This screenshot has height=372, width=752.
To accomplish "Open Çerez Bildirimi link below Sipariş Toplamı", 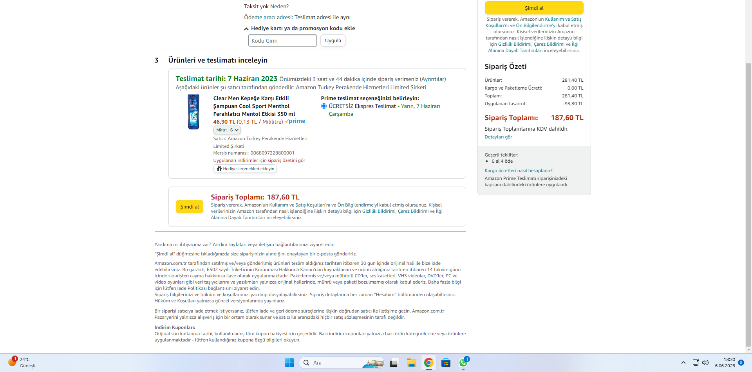I will [x=413, y=211].
